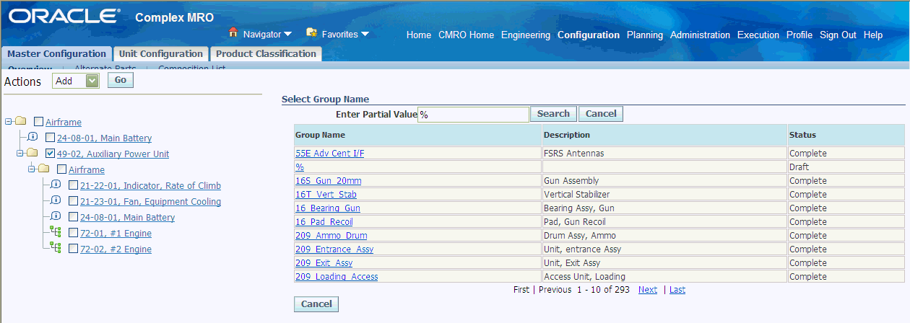Switch to Master Configuration tab
The height and width of the screenshot is (323, 910).
(56, 54)
